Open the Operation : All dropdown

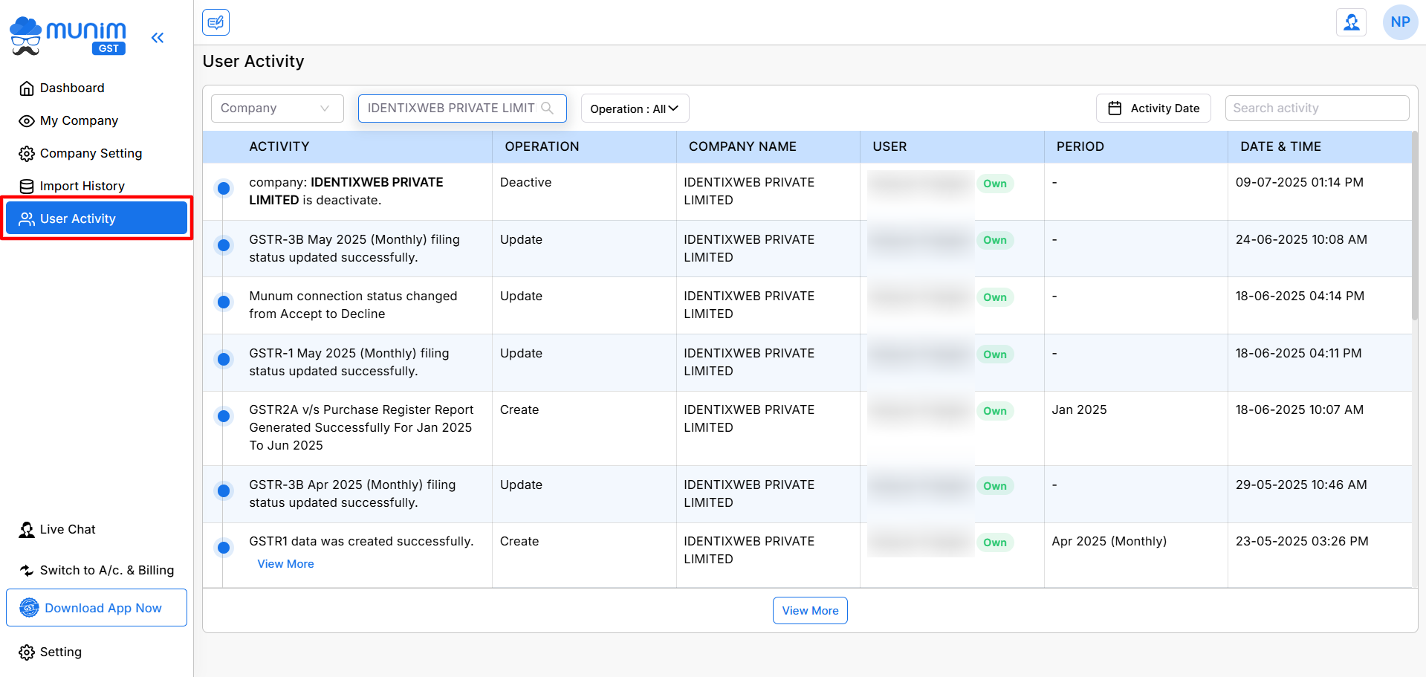tap(635, 108)
